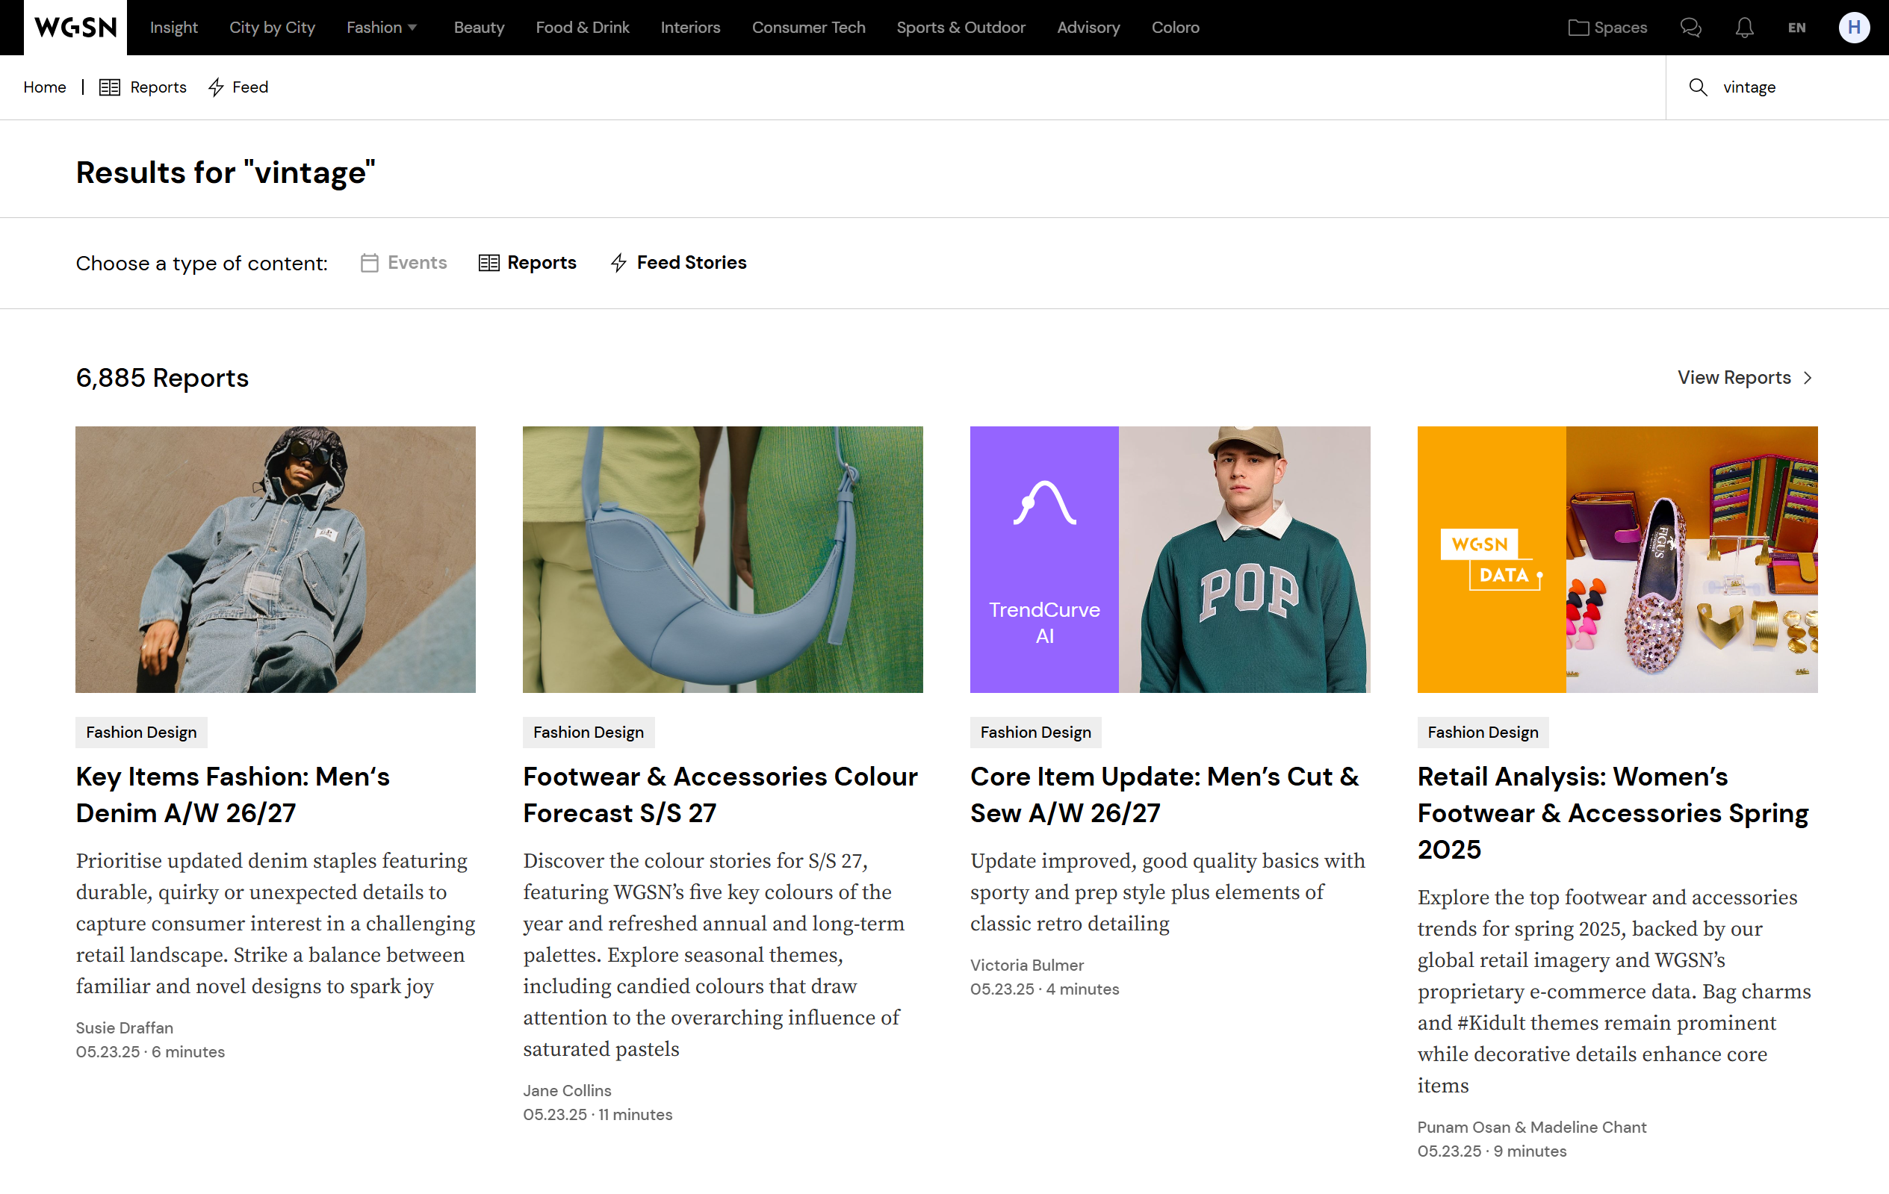Click the search magnifier icon
The image size is (1889, 1194).
[x=1698, y=87]
